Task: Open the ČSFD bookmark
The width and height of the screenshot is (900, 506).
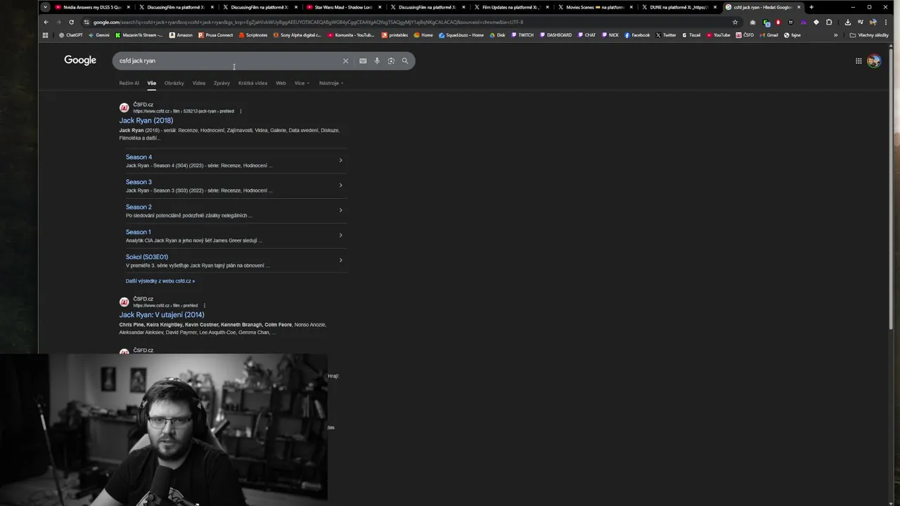Action: pyautogui.click(x=745, y=35)
